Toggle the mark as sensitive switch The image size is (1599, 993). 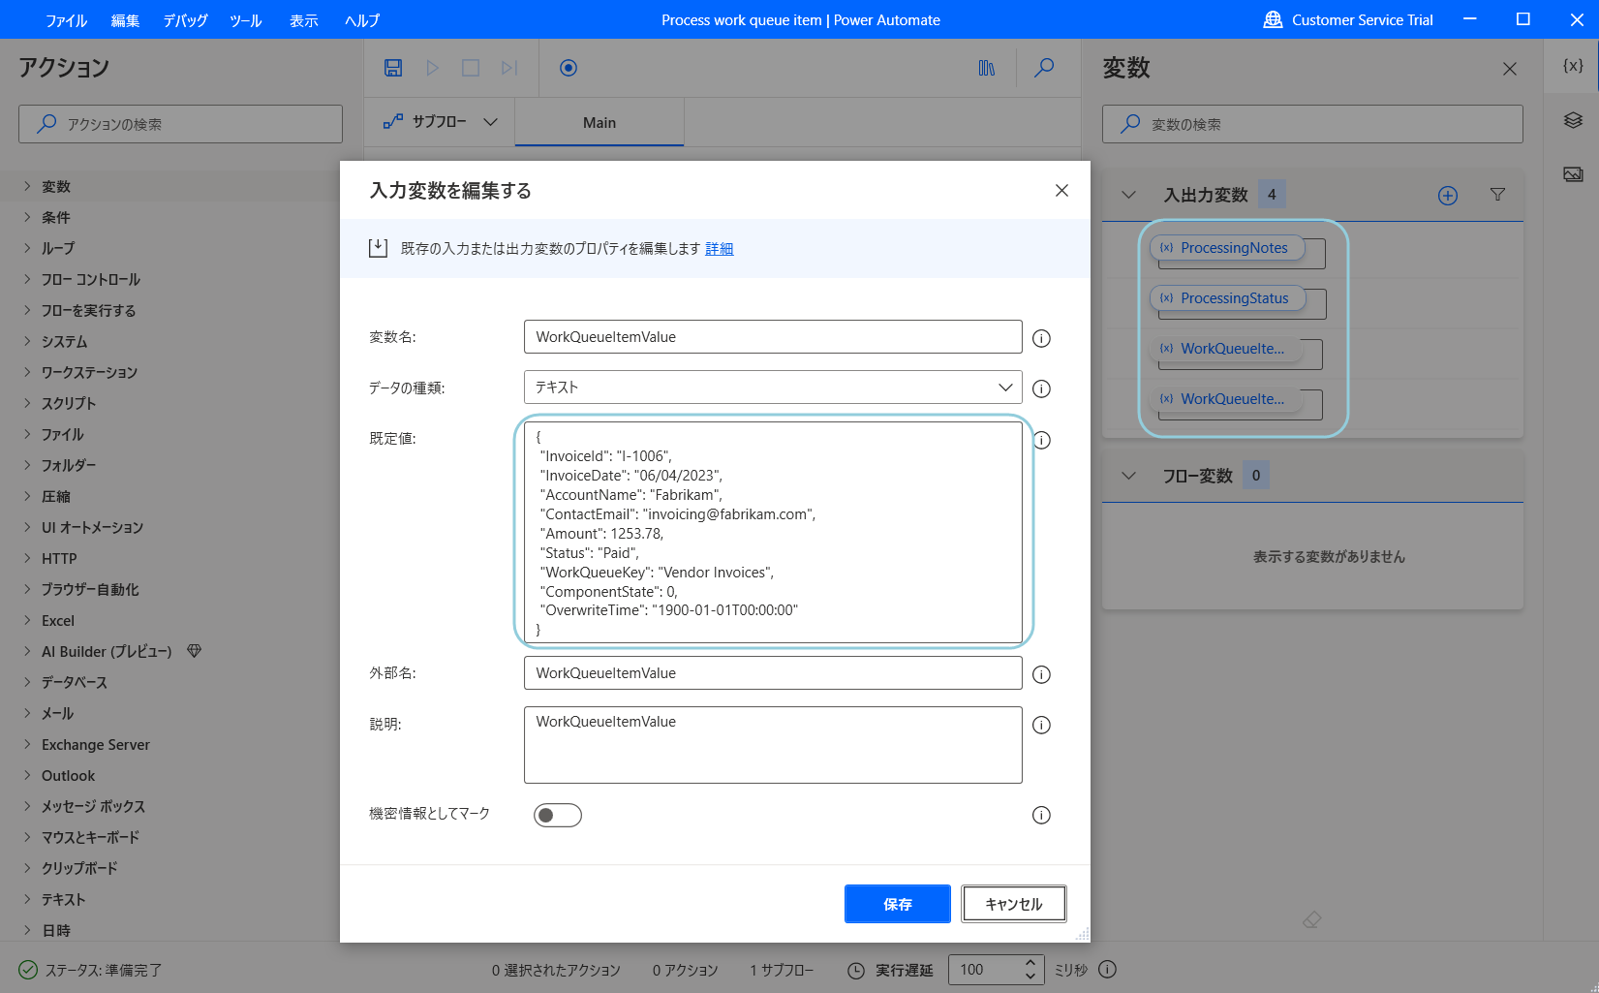click(x=558, y=815)
